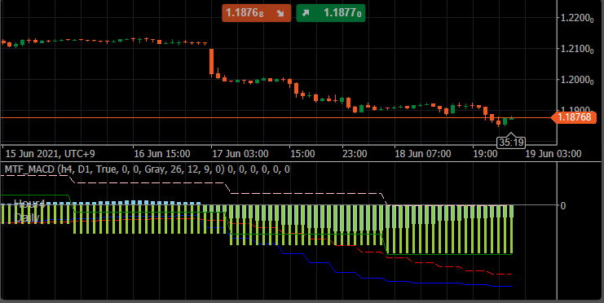The image size is (604, 303).
Task: Click the large orange candle at 17 Jun 03:00
Action: point(211,62)
